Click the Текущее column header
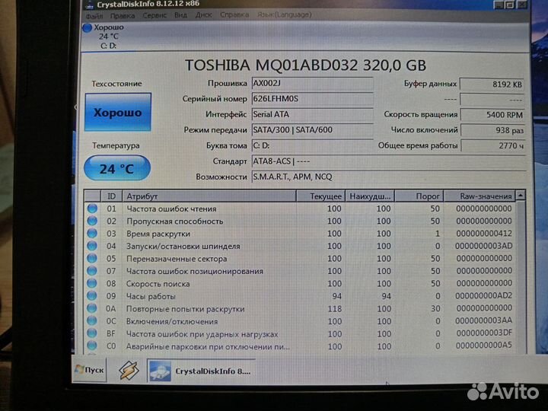548x411 pixels. tap(321, 196)
